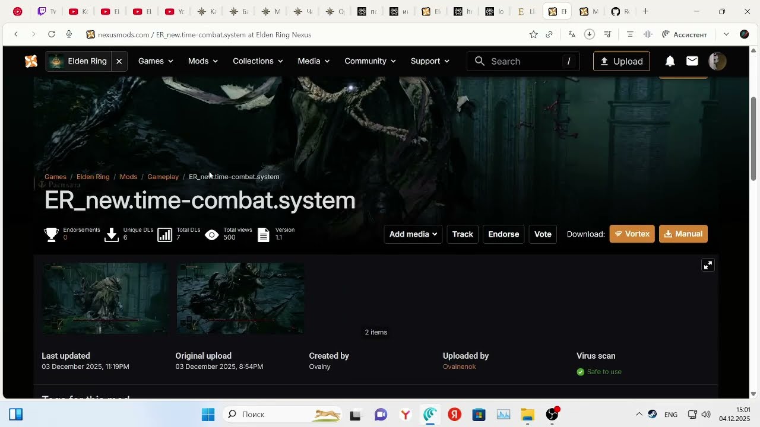Open the user avatar menu
This screenshot has width=760, height=427.
coord(717,61)
